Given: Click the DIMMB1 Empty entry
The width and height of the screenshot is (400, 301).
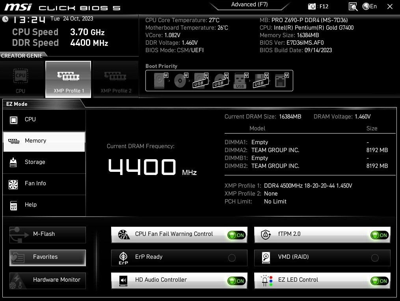Looking at the screenshot, I should point(259,158).
